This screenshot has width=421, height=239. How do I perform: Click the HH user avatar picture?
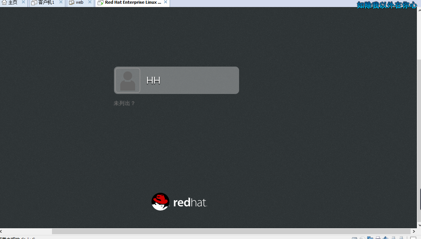click(128, 80)
